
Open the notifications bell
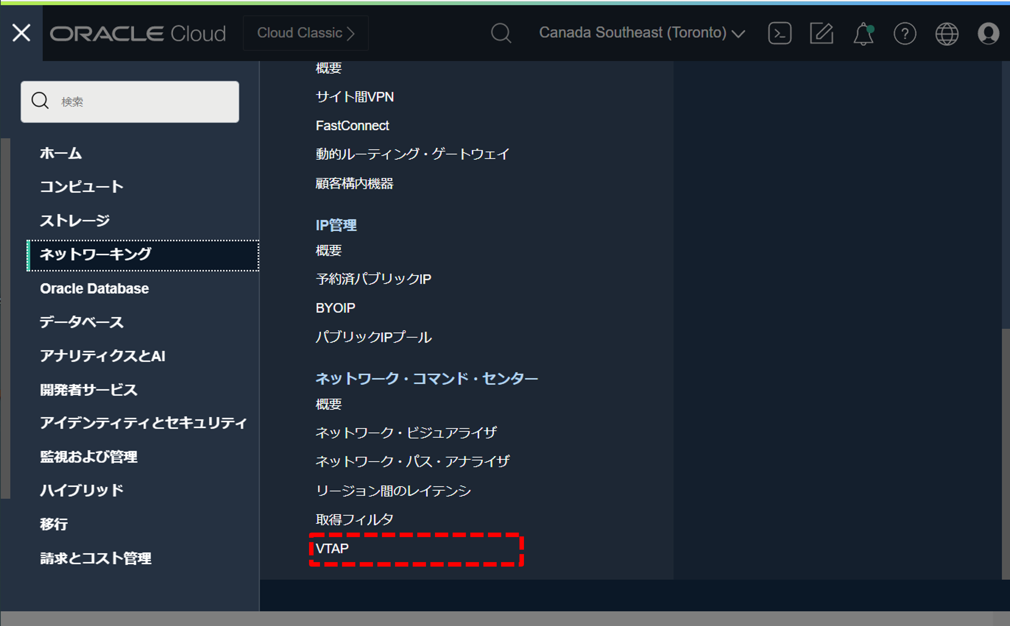click(864, 33)
